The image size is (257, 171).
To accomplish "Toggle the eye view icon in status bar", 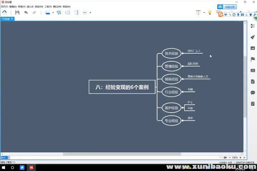I will (225, 157).
